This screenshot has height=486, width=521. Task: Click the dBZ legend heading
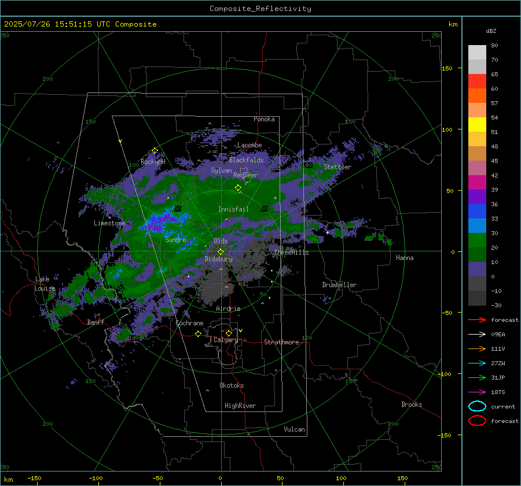[x=491, y=31]
